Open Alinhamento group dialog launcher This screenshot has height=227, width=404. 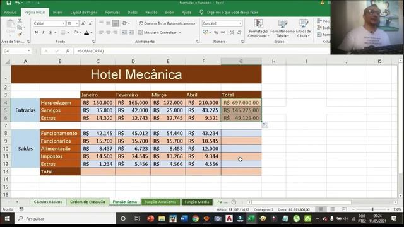click(197, 42)
